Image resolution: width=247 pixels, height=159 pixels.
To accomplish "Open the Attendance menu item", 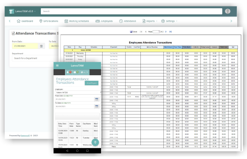I will tap(127, 21).
